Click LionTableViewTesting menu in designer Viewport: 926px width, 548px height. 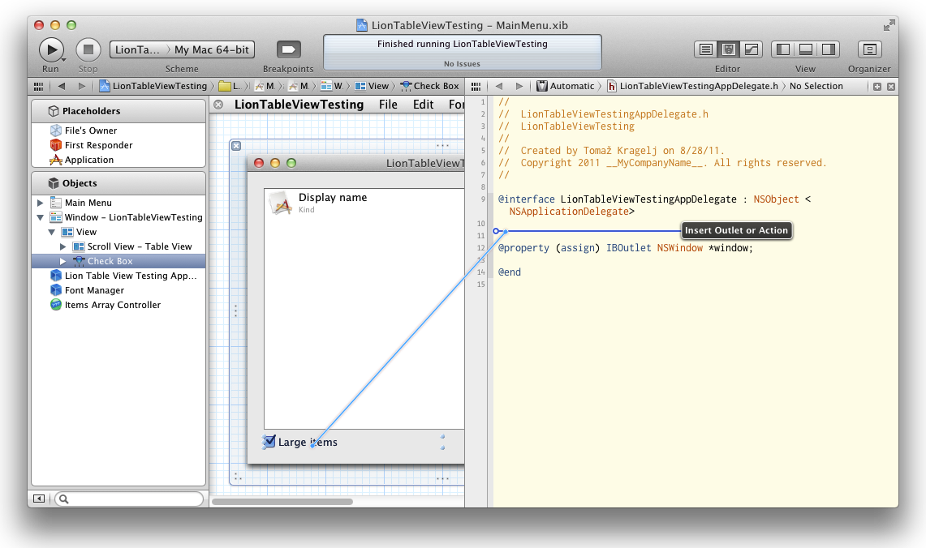click(299, 105)
